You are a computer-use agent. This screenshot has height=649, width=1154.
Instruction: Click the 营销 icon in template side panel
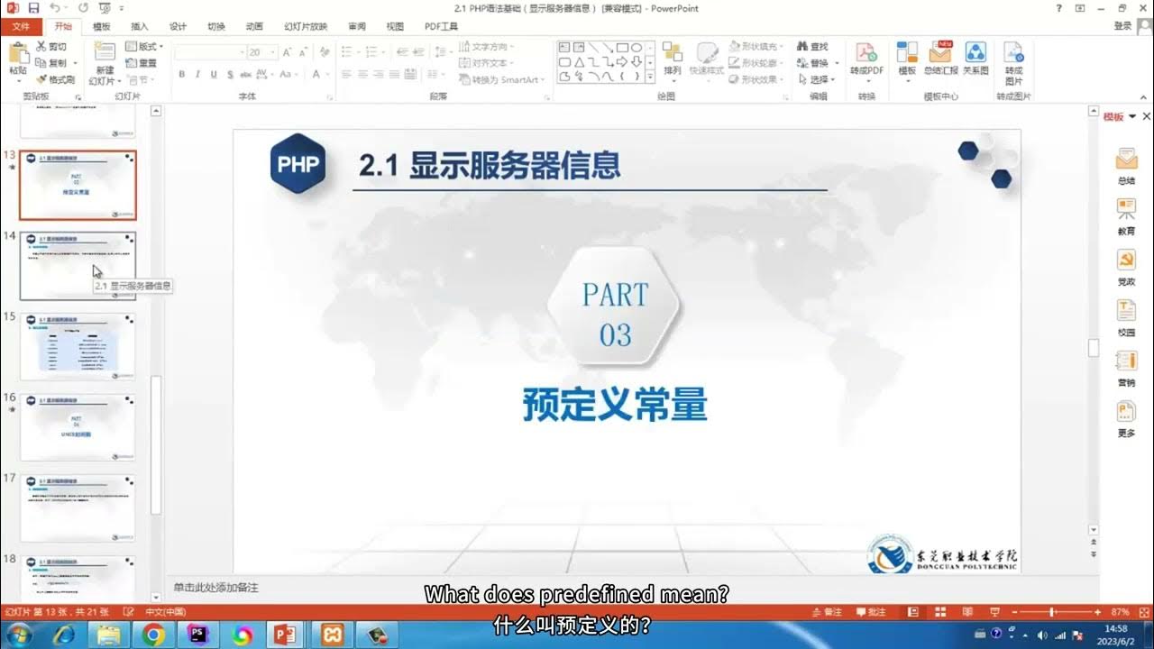[1126, 361]
